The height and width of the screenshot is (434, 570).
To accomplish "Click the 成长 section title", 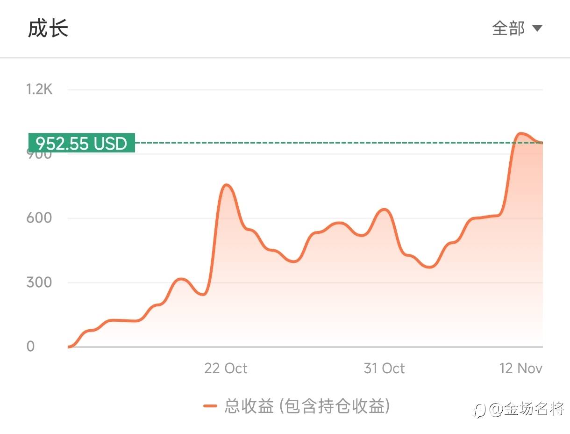I will tap(48, 29).
